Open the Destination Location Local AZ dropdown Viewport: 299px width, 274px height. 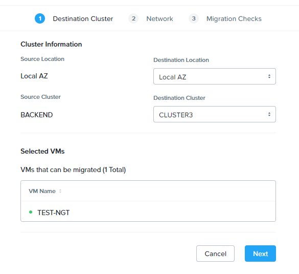215,76
